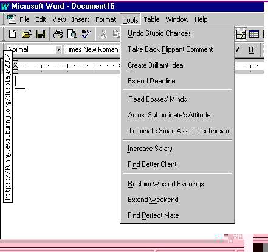Choose Undo Stupid Changes
The width and height of the screenshot is (268, 252).
[x=177, y=33]
